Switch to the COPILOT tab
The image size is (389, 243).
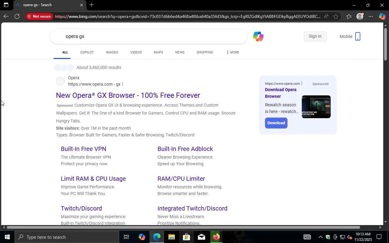[x=87, y=52]
